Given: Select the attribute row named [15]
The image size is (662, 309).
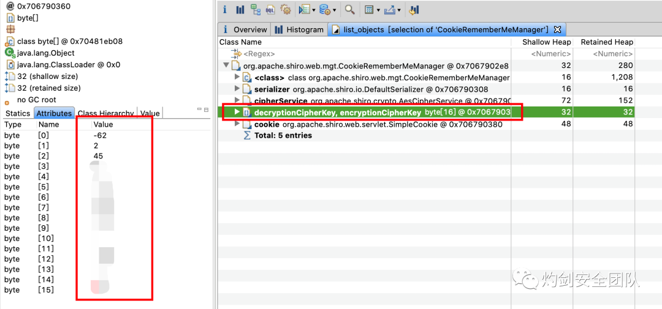Looking at the screenshot, I should (105, 290).
